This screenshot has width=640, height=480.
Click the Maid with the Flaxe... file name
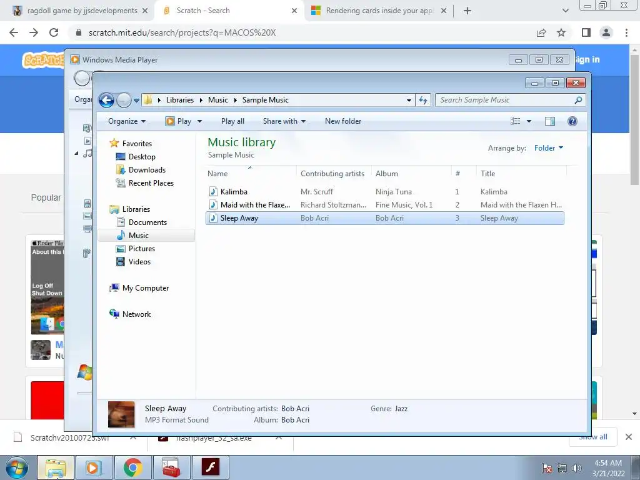(x=255, y=205)
